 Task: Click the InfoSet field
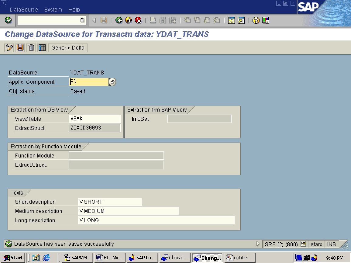point(199,119)
